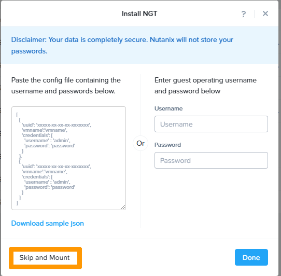Click inside the config file text area

click(x=68, y=158)
